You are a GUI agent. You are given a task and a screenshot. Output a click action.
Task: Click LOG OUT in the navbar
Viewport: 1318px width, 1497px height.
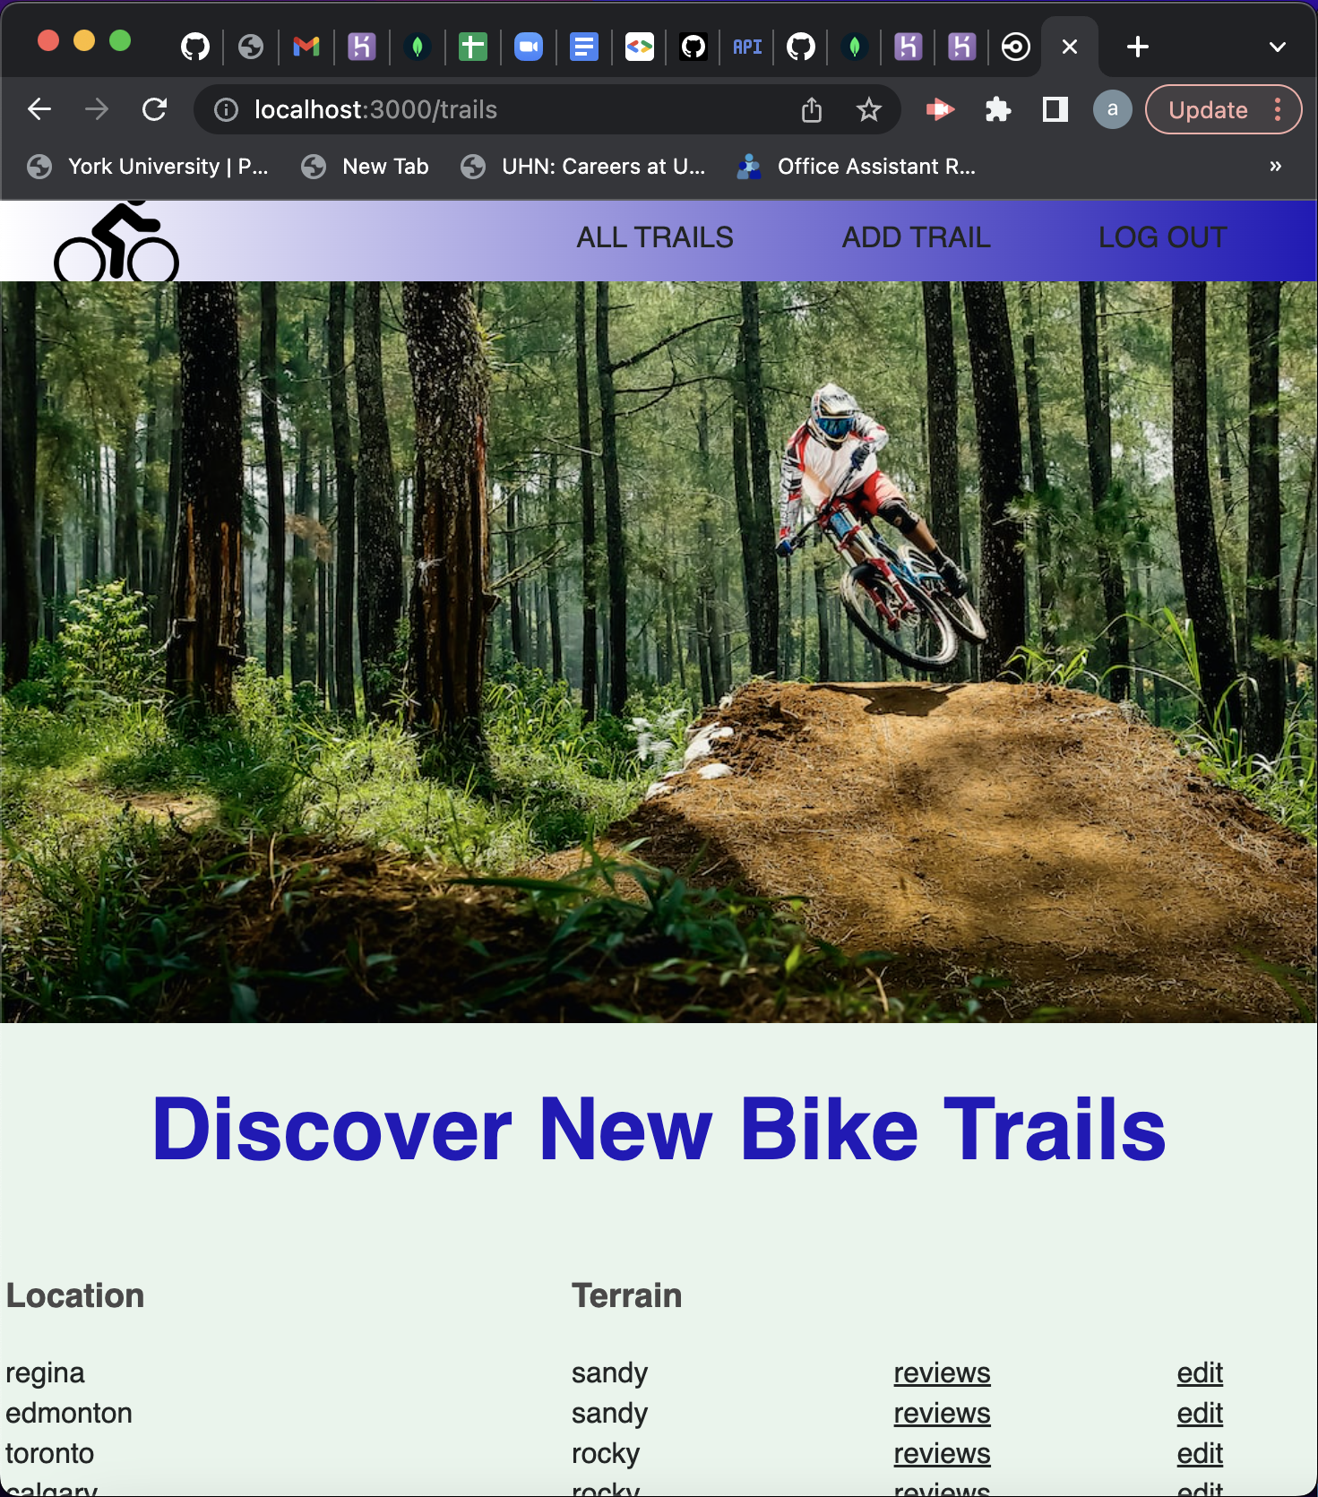1162,237
